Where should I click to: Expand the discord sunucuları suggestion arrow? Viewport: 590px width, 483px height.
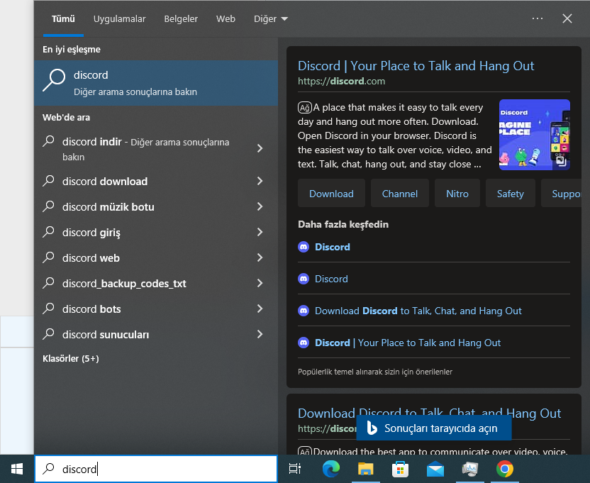[x=260, y=334]
